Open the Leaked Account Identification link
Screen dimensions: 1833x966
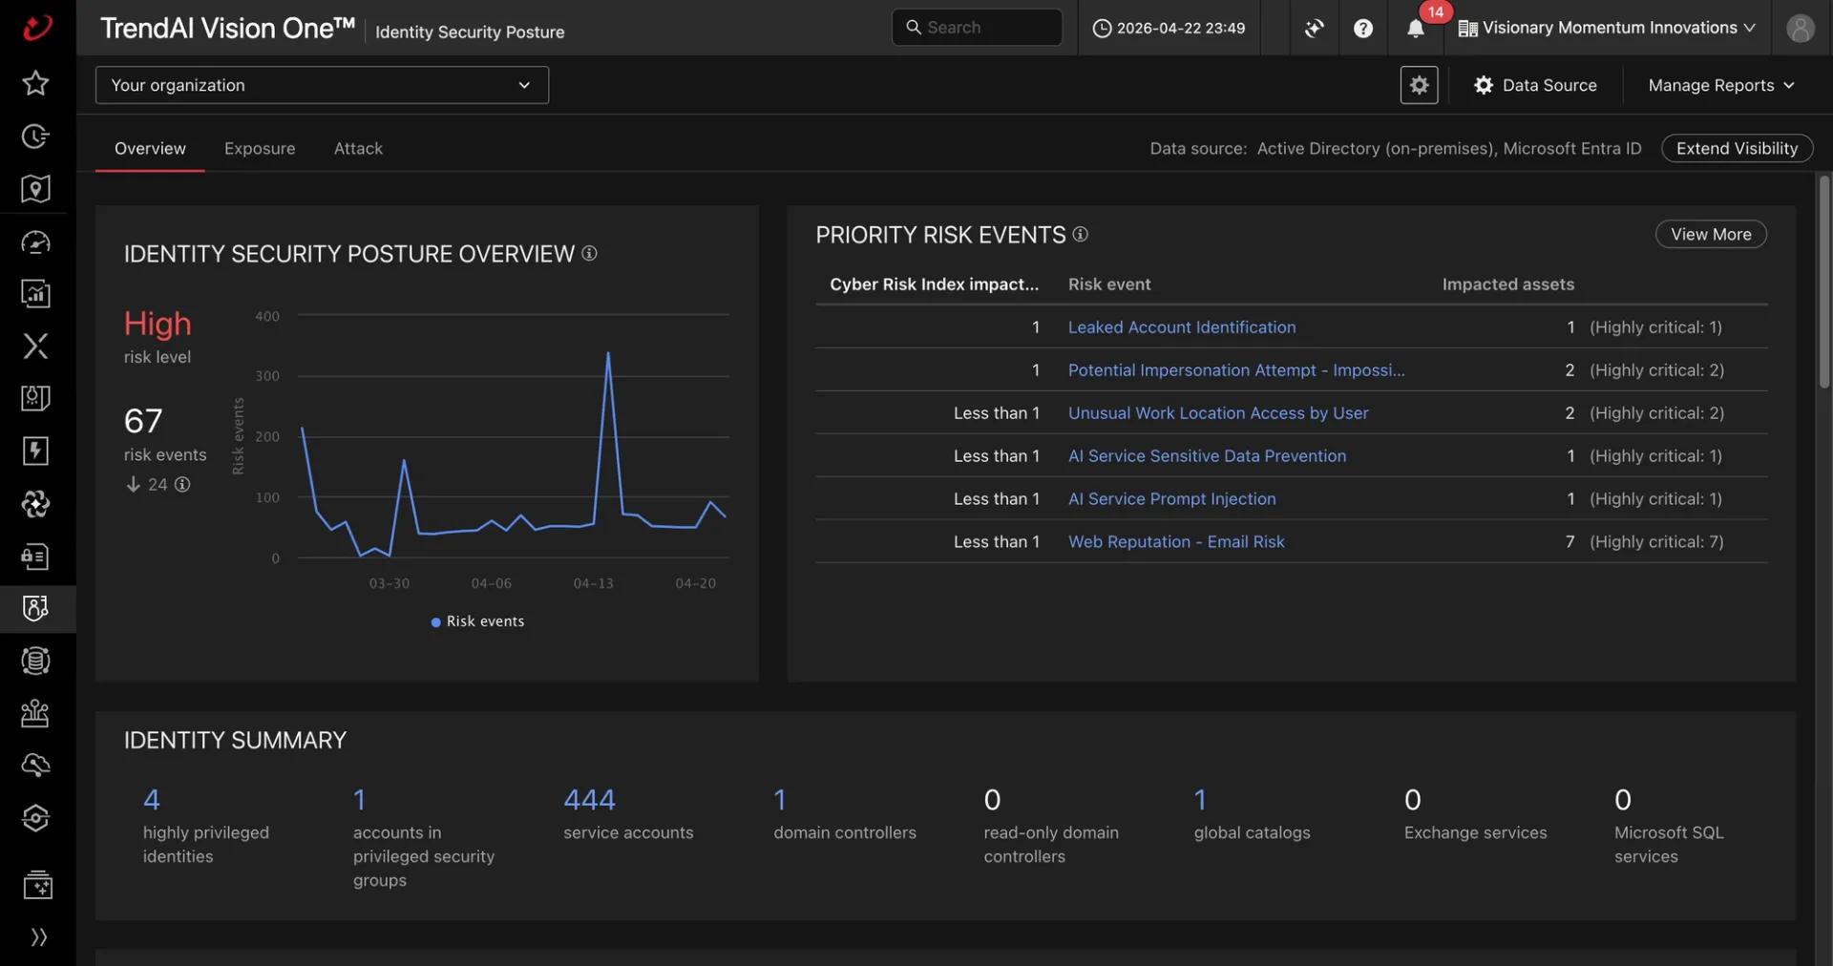pyautogui.click(x=1182, y=327)
